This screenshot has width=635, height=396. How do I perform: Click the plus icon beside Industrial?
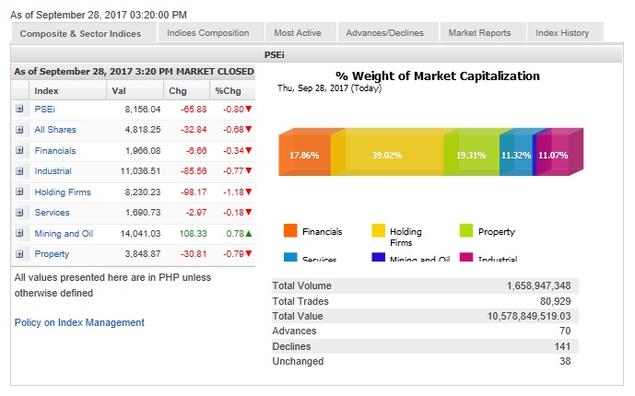point(20,171)
